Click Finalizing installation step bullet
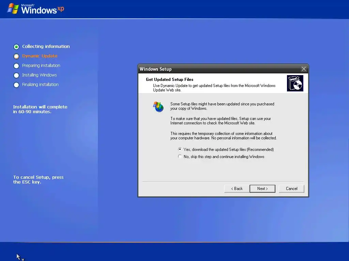This screenshot has height=261, width=349. (x=16, y=85)
